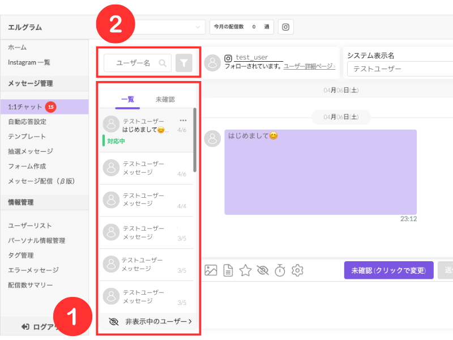Viewport: 453px width, 340px height.
Task: Click the filter funnel icon
Action: click(x=183, y=63)
